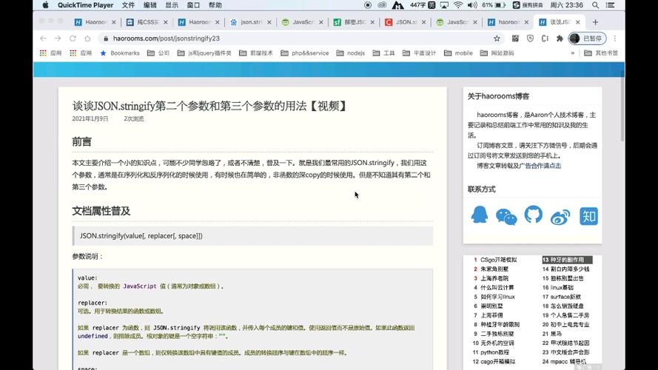This screenshot has width=658, height=370.
Task: Expand the mobile bookmark folder
Action: pos(458,53)
